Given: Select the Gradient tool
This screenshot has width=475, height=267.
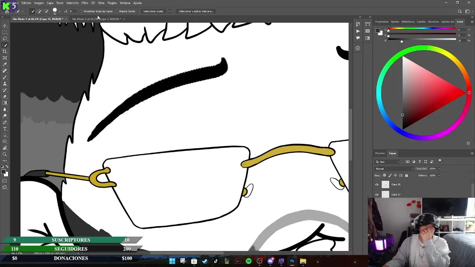Looking at the screenshot, I should click(x=5, y=103).
